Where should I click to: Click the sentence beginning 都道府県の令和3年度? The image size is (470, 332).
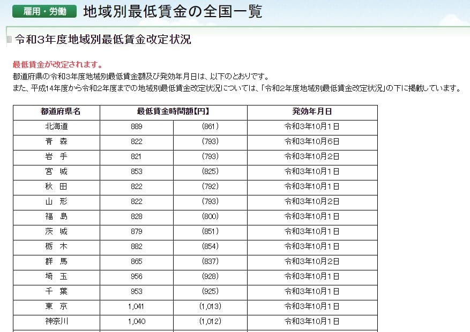pos(141,77)
